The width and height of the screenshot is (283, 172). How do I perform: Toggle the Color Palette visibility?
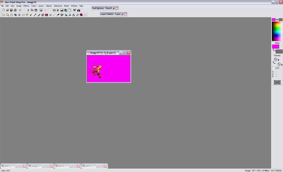point(58,10)
